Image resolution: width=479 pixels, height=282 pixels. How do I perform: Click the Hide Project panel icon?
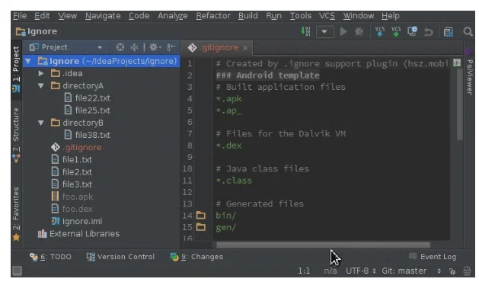click(171, 47)
